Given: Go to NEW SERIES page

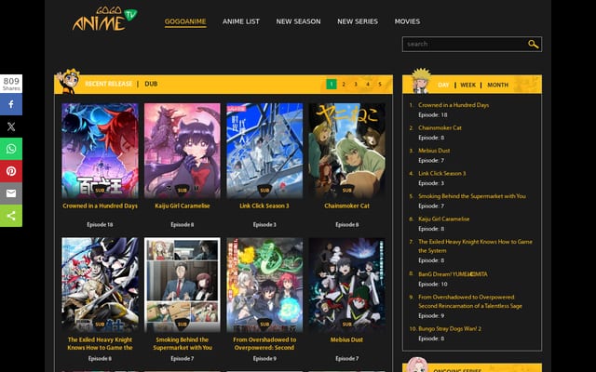Looking at the screenshot, I should [358, 21].
